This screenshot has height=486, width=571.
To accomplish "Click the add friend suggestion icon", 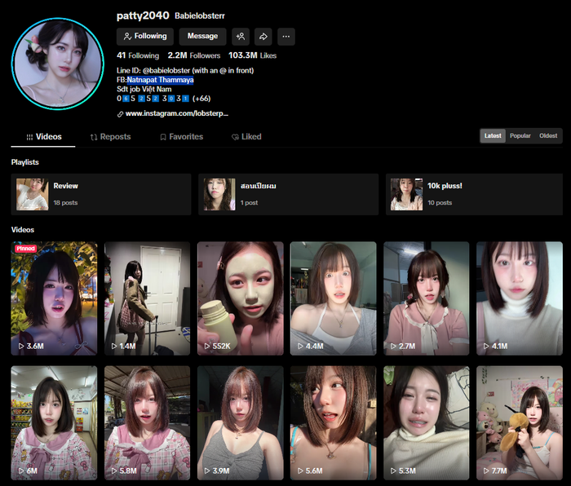I will [241, 37].
